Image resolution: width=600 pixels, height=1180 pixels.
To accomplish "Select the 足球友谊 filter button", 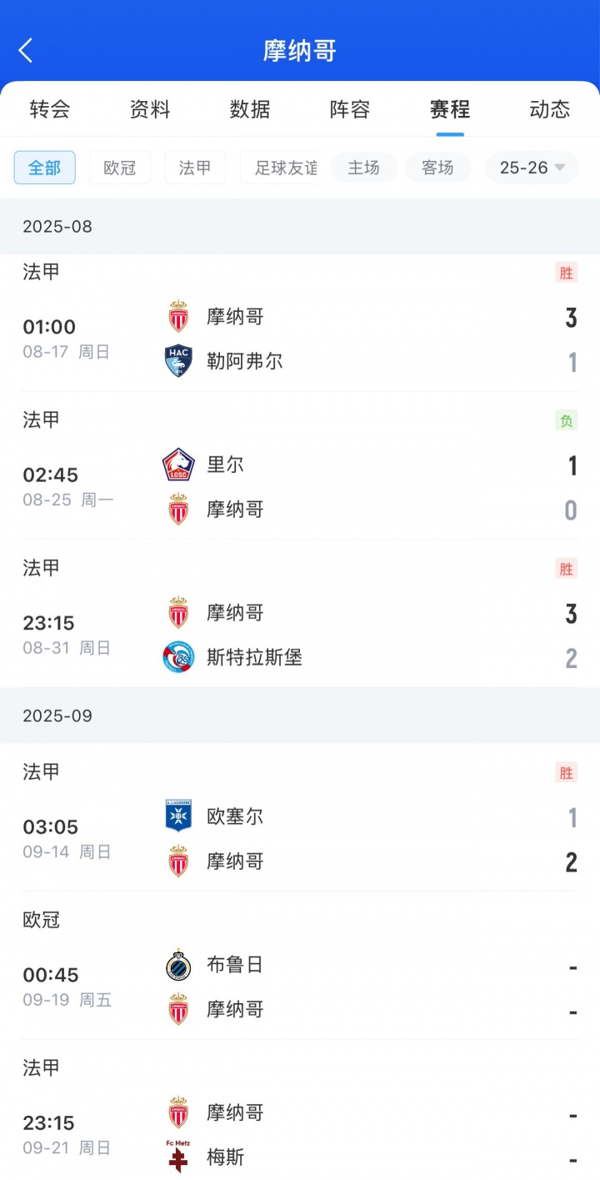I will 283,168.
